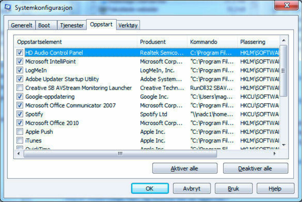
Task: Click the vertical scrollbar up arrow
Action: click(284, 40)
